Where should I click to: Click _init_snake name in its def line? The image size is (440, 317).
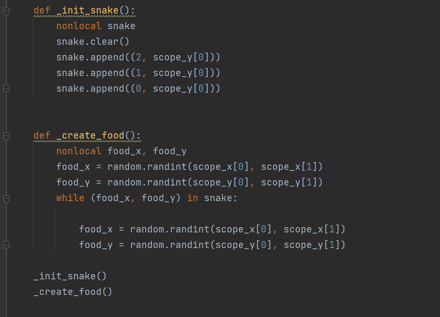click(87, 10)
